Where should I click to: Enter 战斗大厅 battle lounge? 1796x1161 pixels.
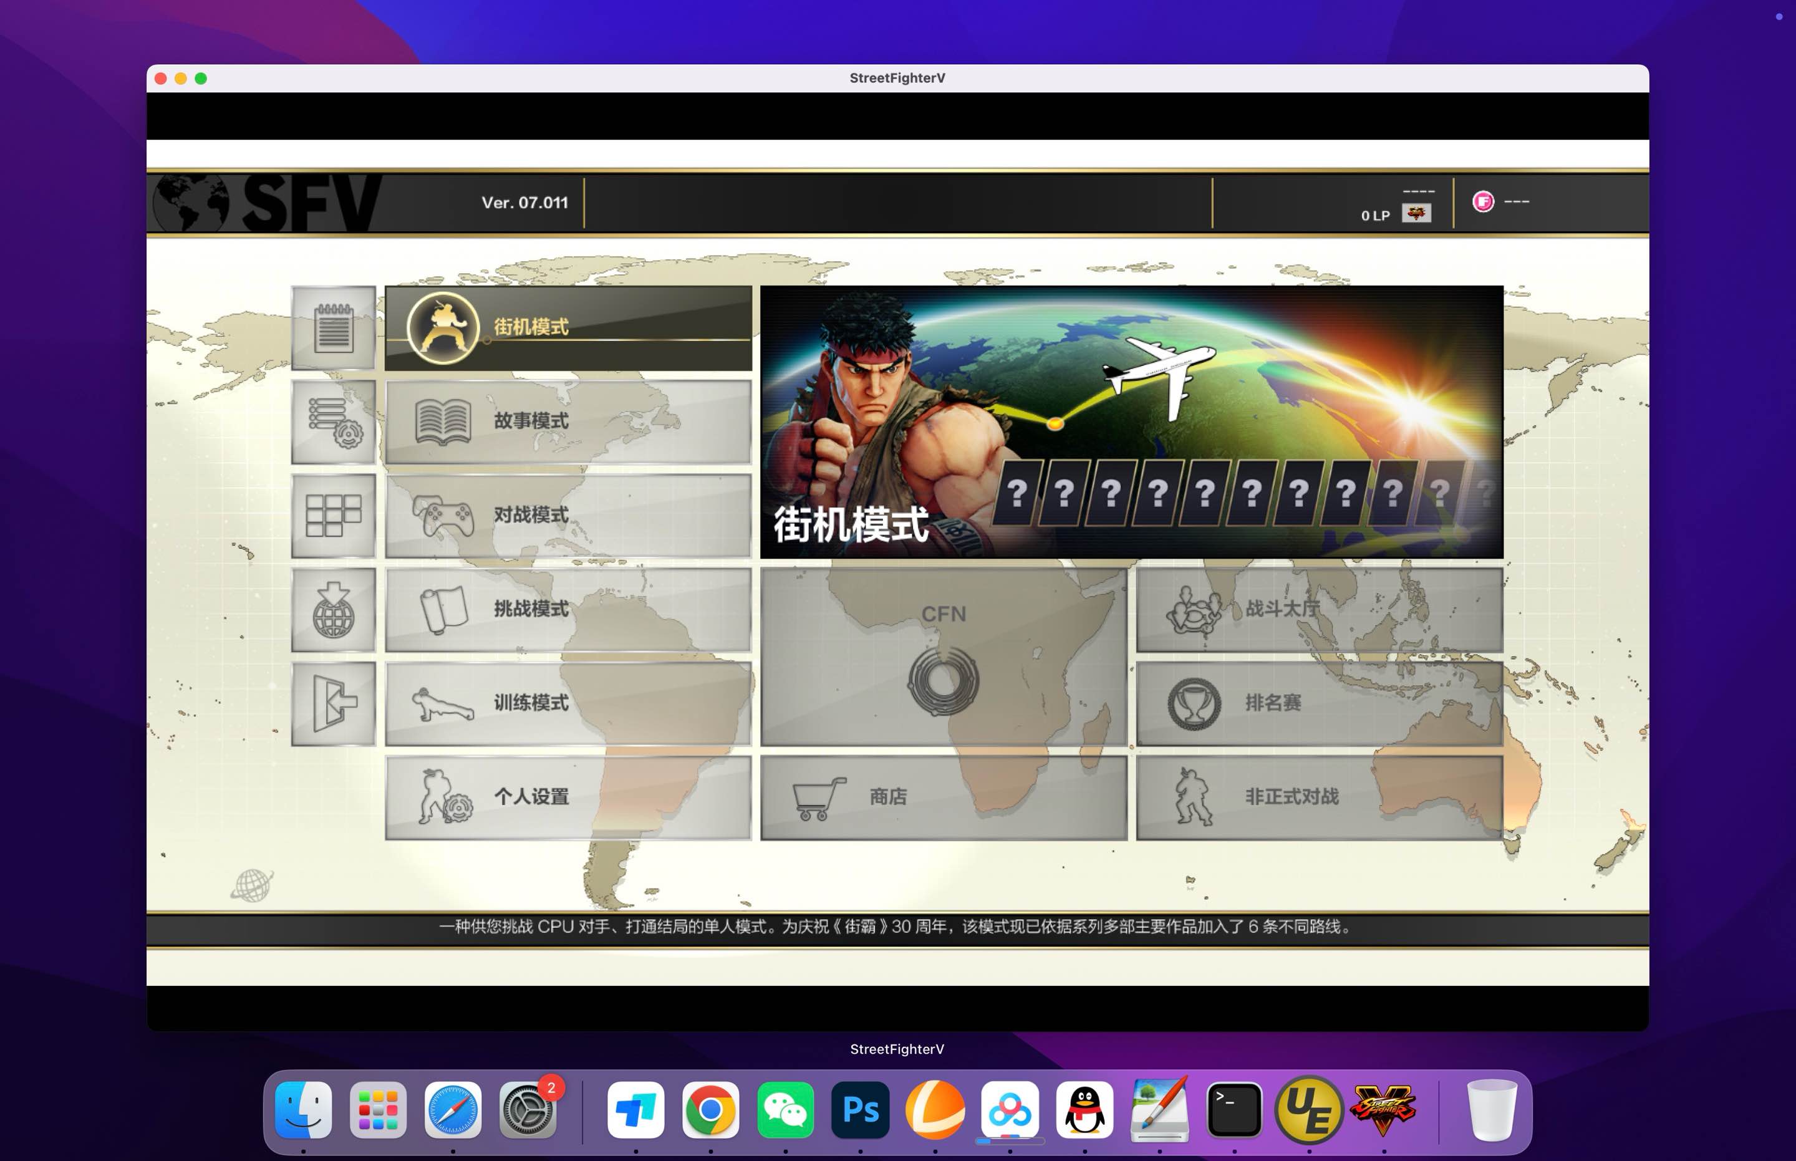point(1320,610)
